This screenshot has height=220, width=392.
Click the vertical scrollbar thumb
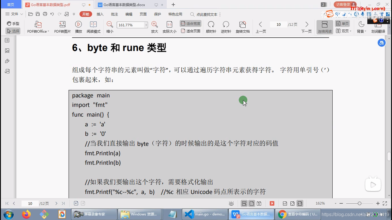(x=389, y=156)
